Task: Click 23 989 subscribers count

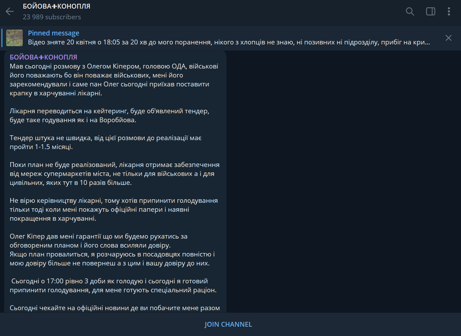Action: (52, 17)
